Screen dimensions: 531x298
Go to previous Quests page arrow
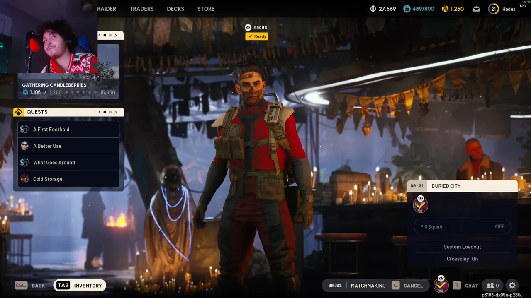pos(100,112)
